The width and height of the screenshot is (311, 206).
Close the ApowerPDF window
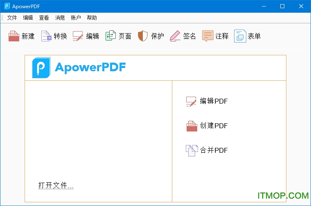tap(301, 7)
